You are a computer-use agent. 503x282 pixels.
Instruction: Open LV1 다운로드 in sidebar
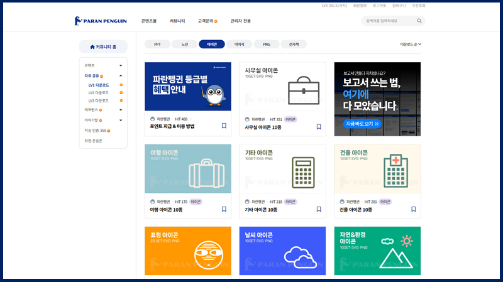[x=99, y=85]
